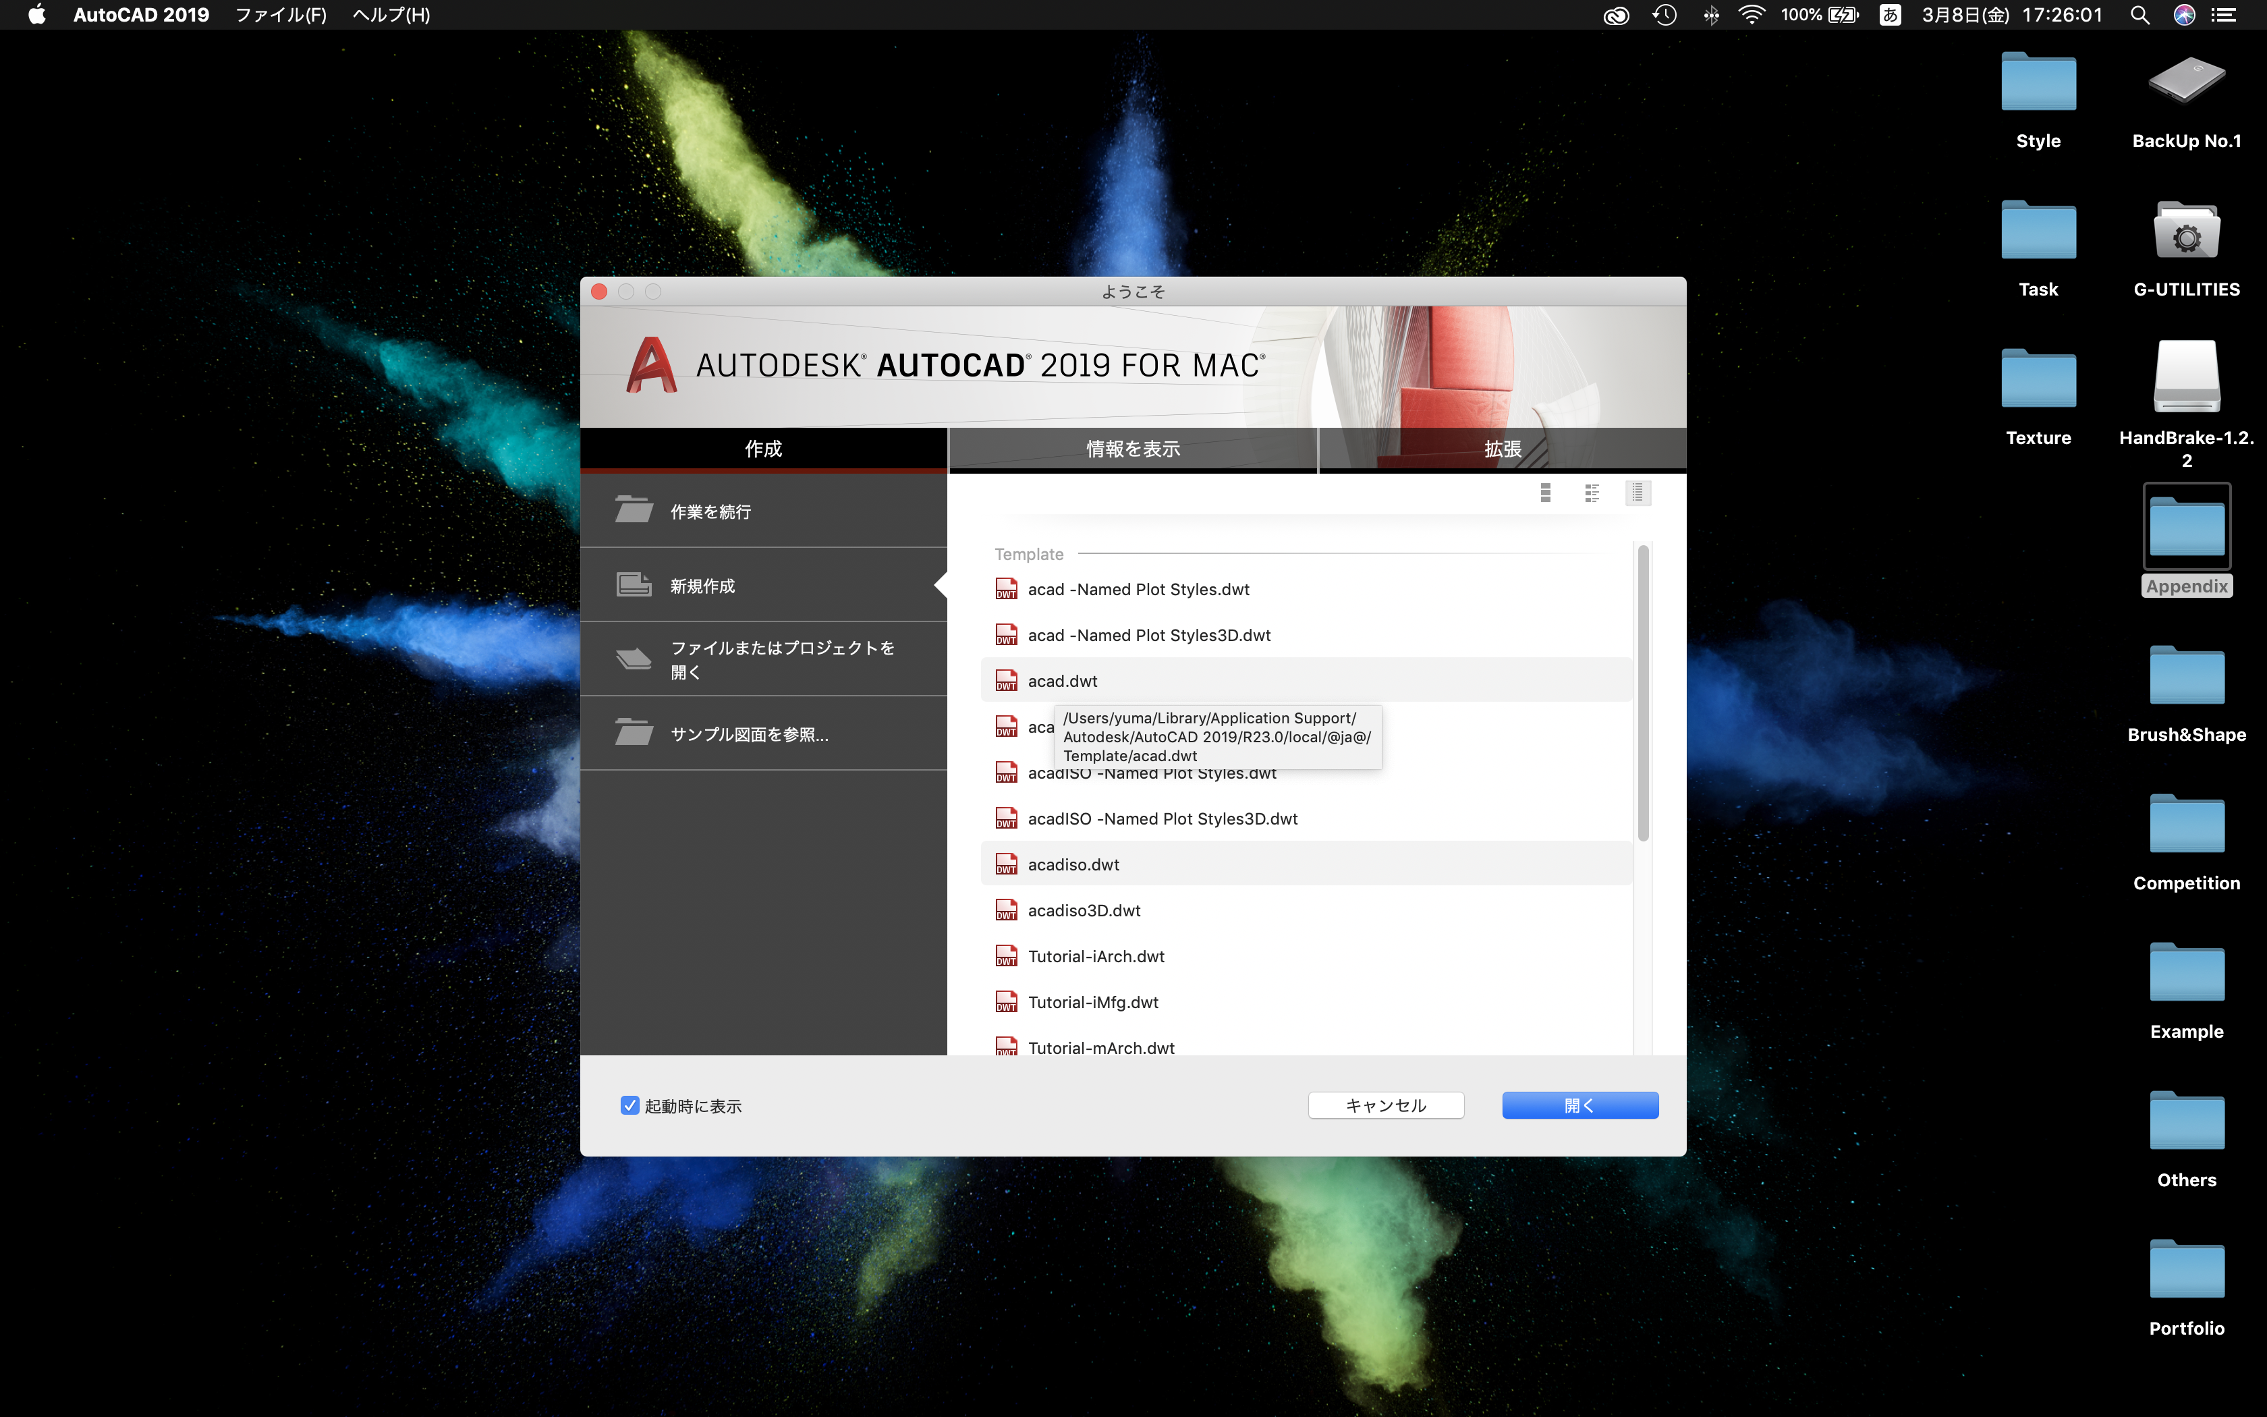Switch to the 情報を表示 tab
The image size is (2267, 1417).
pos(1133,449)
